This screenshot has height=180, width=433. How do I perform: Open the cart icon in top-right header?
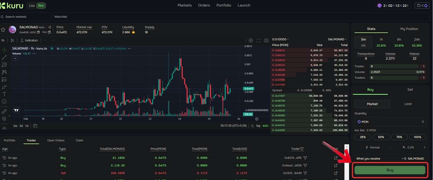[422, 5]
